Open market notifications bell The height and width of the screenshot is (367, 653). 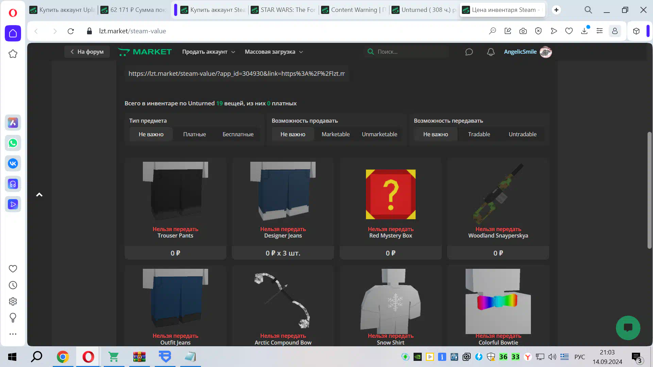(x=491, y=52)
